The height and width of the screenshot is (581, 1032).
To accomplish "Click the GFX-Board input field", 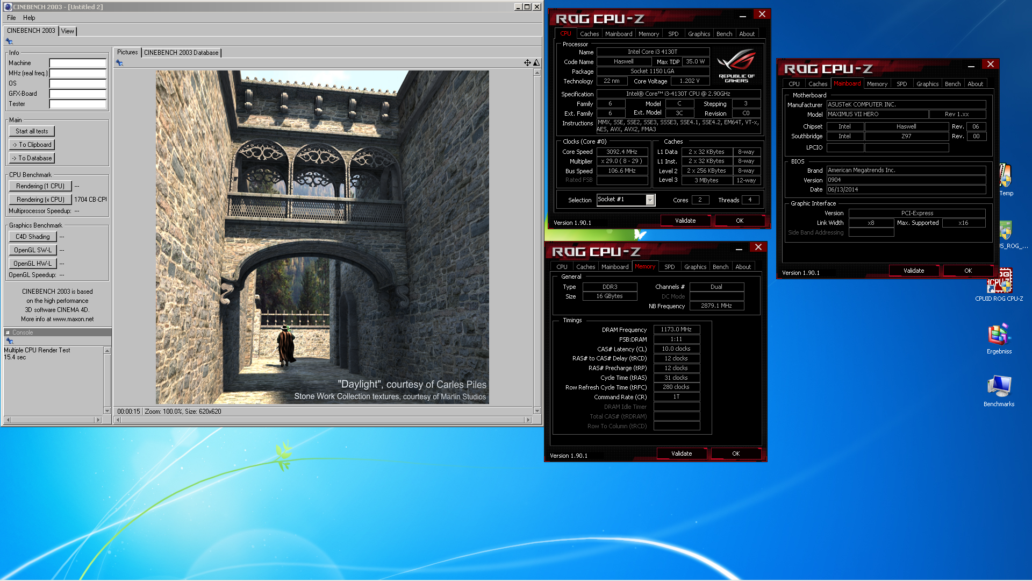I will pos(78,94).
